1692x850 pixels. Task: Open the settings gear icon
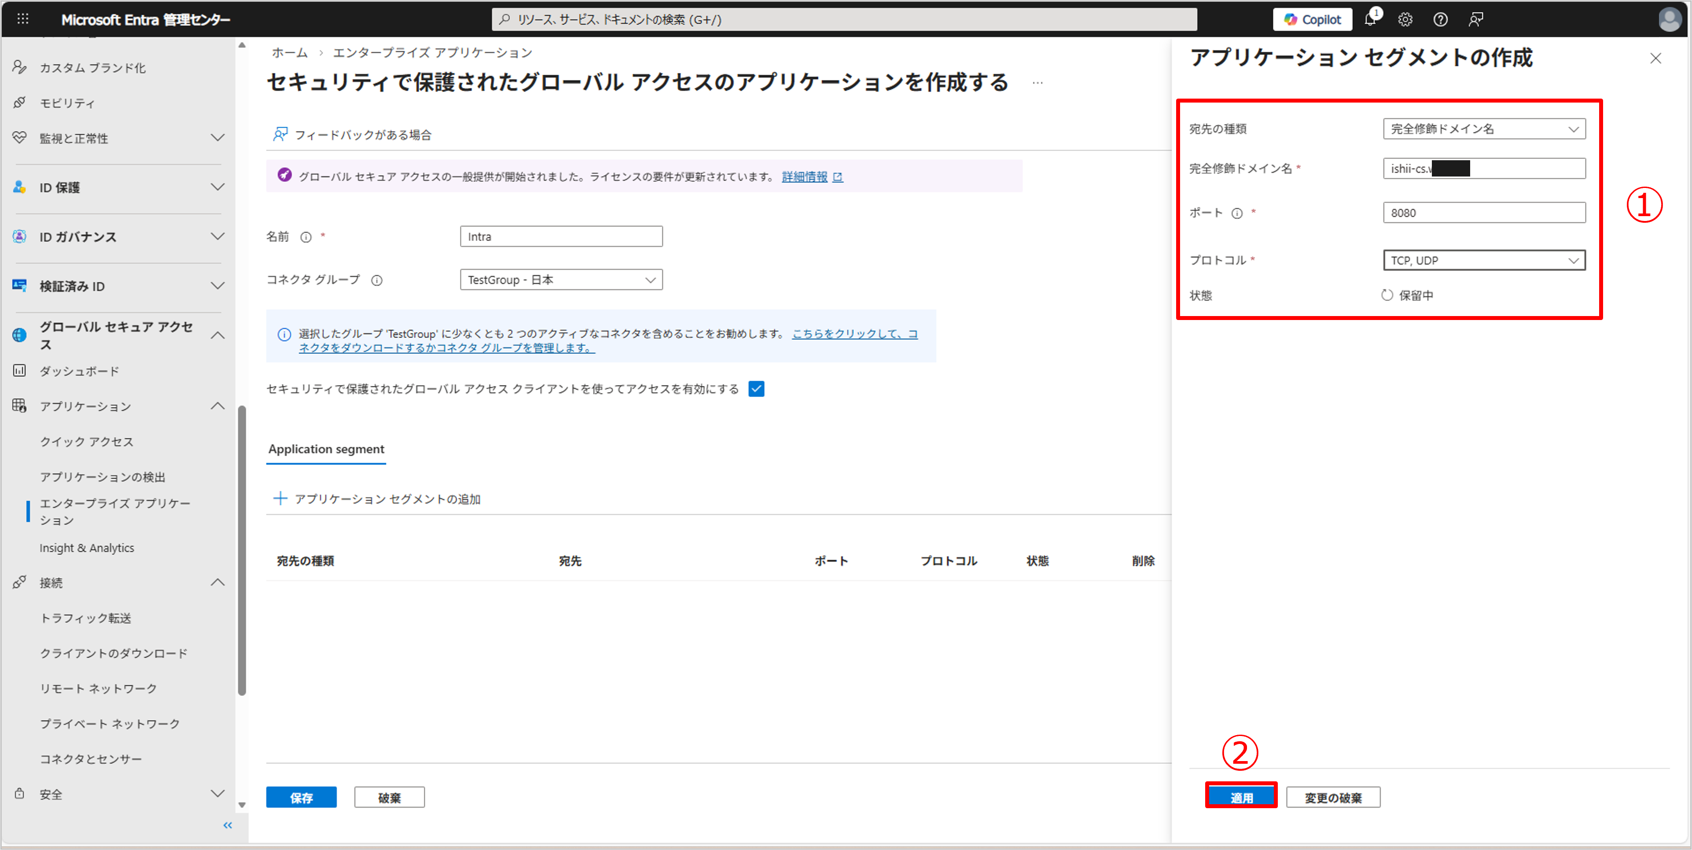click(x=1405, y=20)
